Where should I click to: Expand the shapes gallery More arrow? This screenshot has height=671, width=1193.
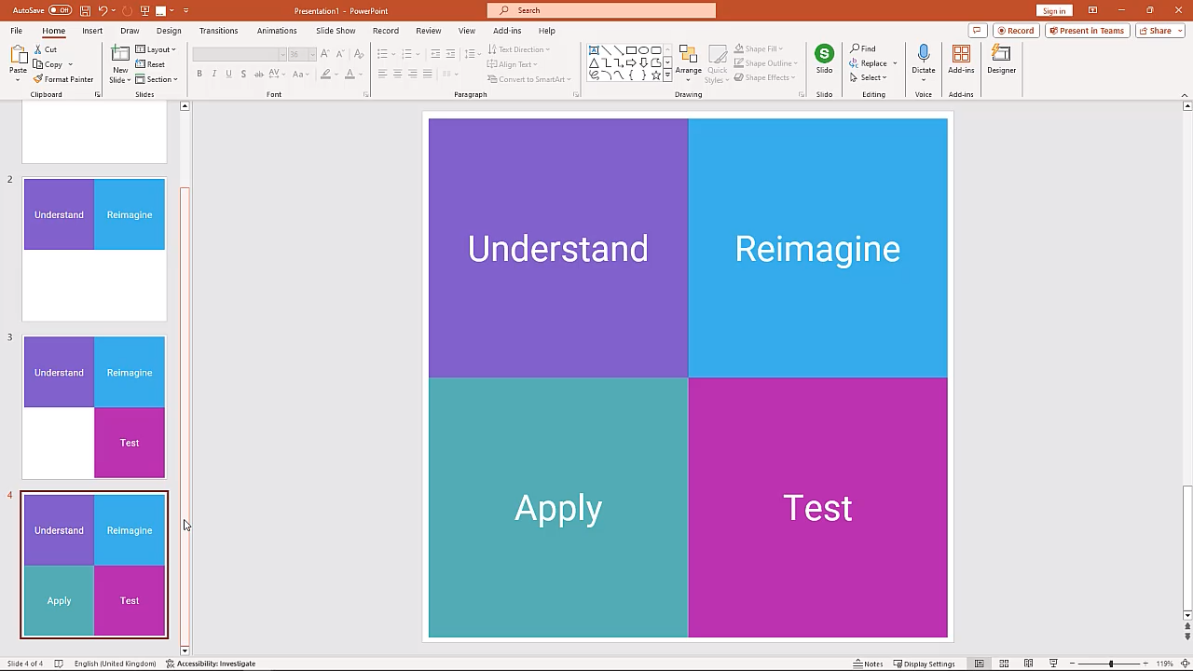(668, 75)
